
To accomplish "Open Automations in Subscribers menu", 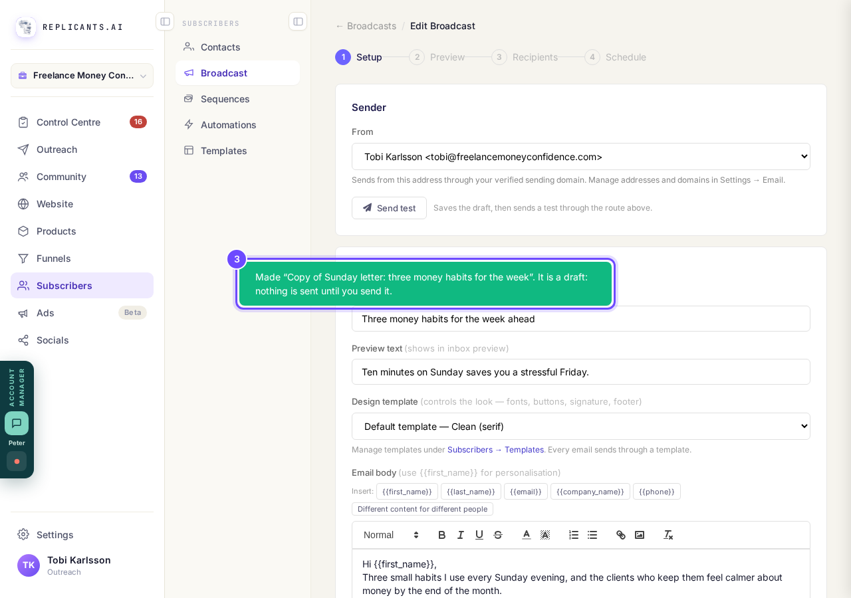I will coord(237,125).
